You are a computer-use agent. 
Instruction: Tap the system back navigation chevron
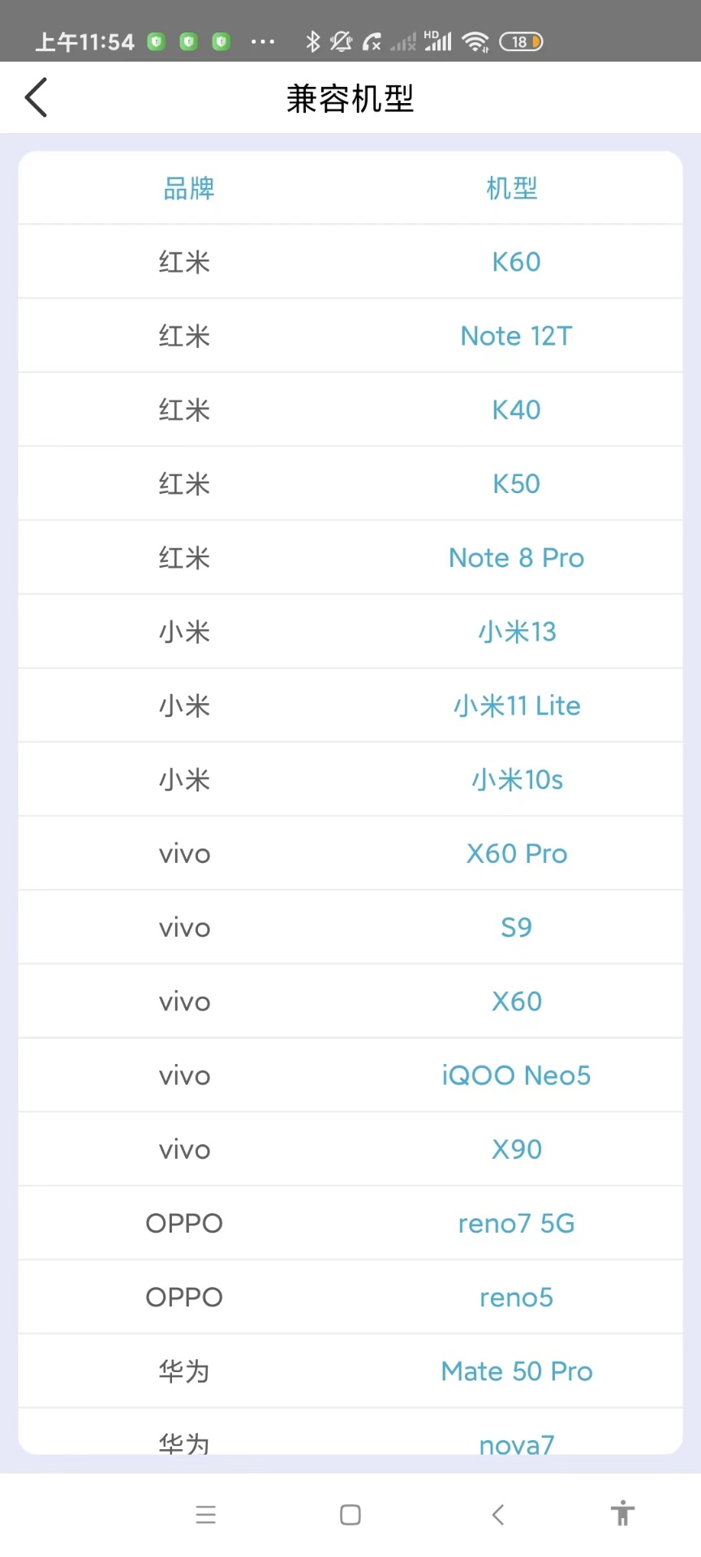tap(498, 1514)
